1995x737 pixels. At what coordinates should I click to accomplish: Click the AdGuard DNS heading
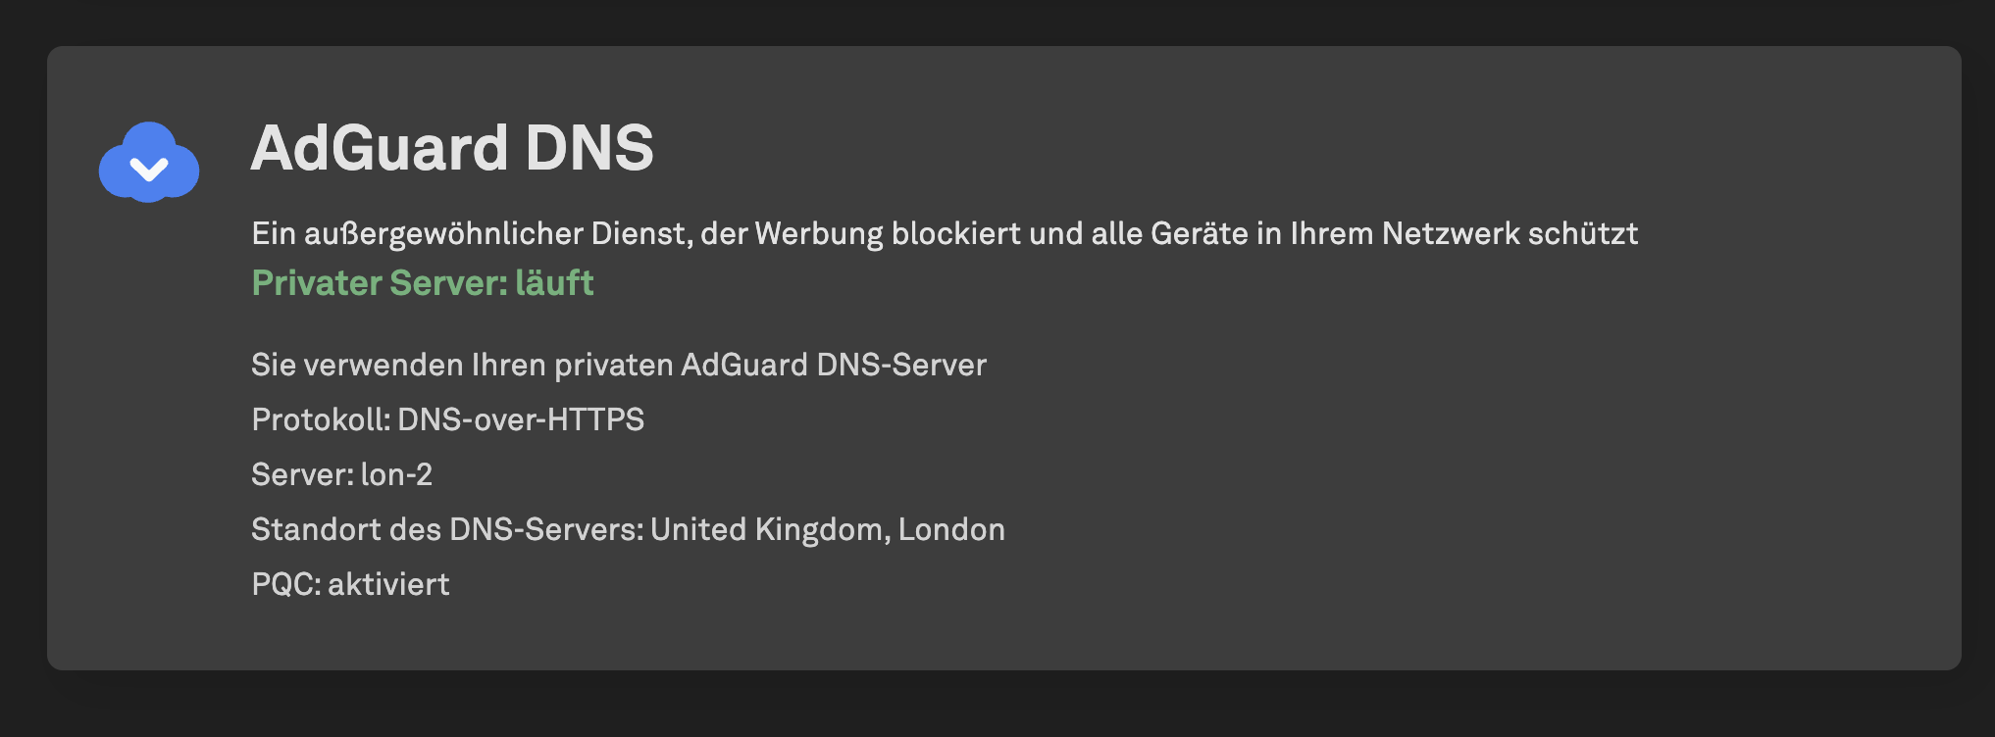click(x=452, y=148)
